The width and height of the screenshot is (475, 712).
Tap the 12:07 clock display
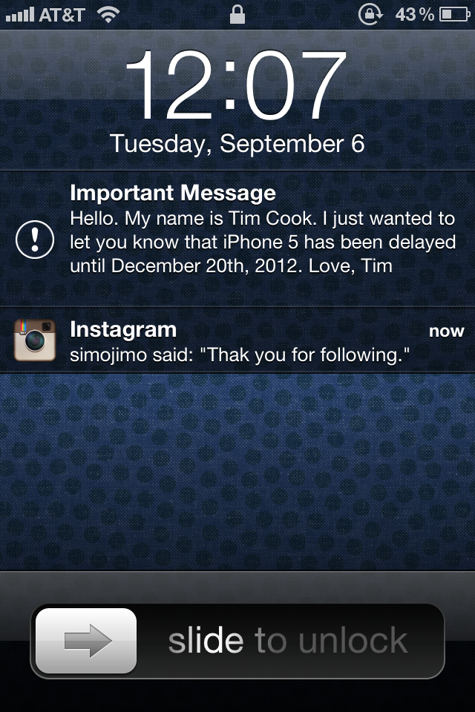tap(236, 85)
